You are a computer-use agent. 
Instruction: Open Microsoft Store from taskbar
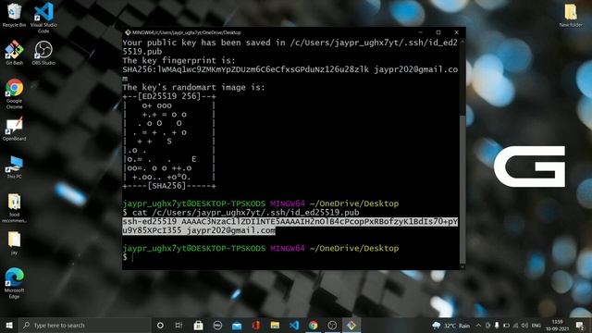198,325
